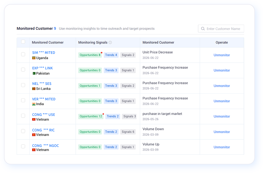
Task: Click the search magnifier icon
Action: (x=203, y=29)
